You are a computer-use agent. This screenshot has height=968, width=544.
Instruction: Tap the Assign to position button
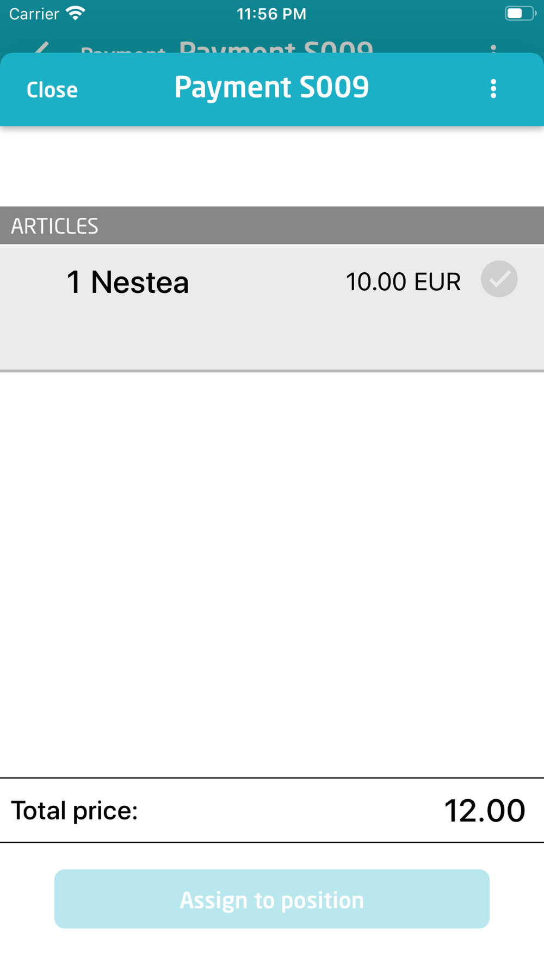(272, 899)
